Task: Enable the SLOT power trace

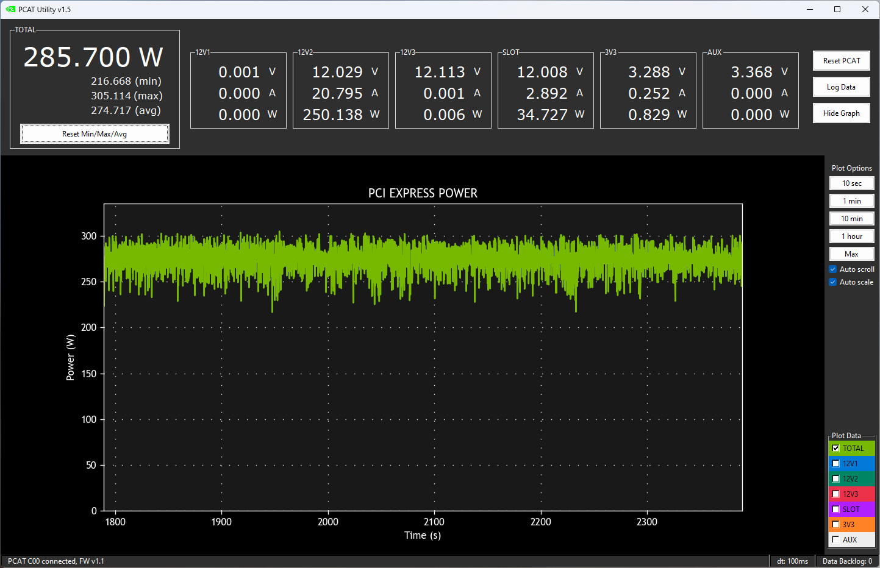Action: pyautogui.click(x=836, y=509)
